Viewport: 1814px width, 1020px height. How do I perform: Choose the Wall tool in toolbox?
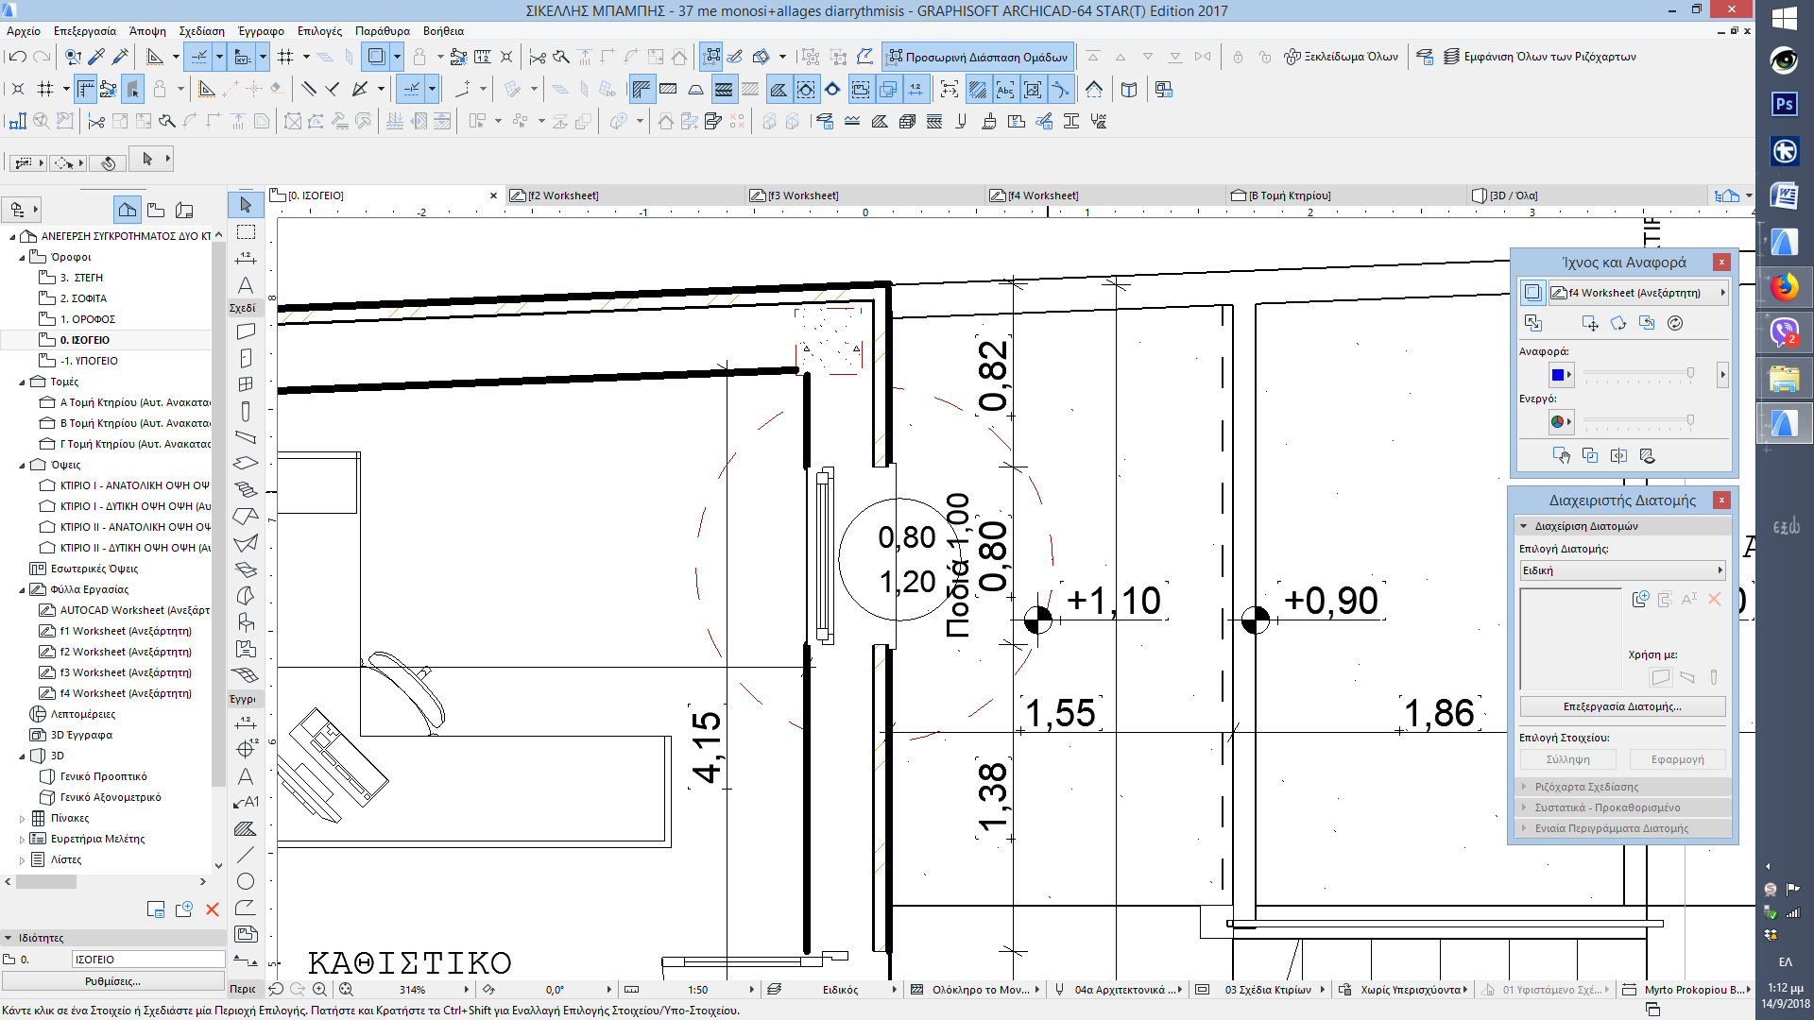pyautogui.click(x=246, y=331)
